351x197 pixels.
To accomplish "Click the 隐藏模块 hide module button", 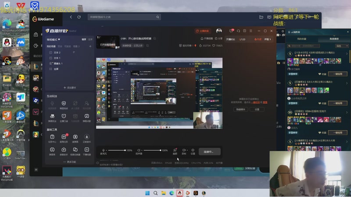I will coord(240,109).
